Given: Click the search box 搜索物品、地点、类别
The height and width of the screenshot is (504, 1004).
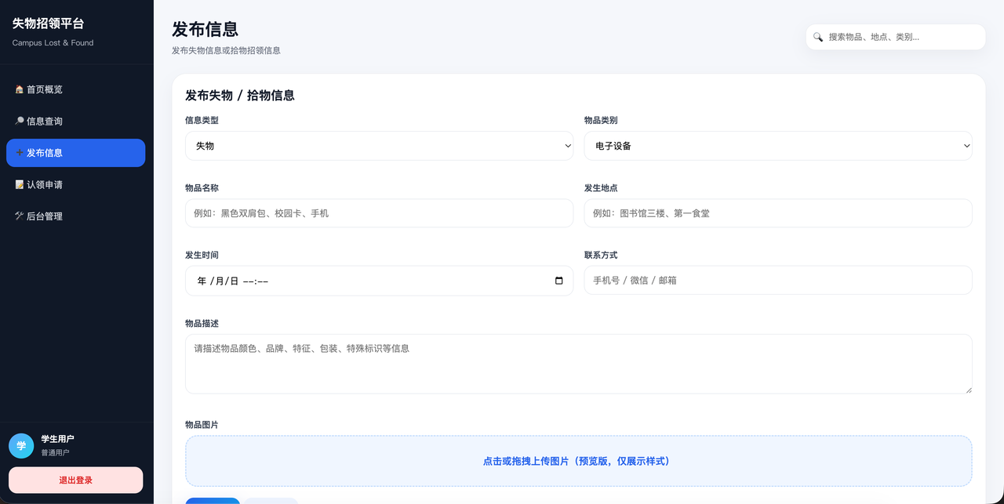Looking at the screenshot, I should point(896,37).
